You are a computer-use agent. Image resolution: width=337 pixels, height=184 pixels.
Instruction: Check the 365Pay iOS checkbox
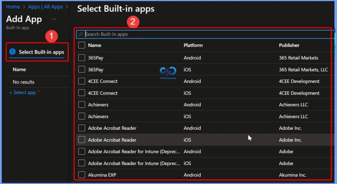click(82, 70)
